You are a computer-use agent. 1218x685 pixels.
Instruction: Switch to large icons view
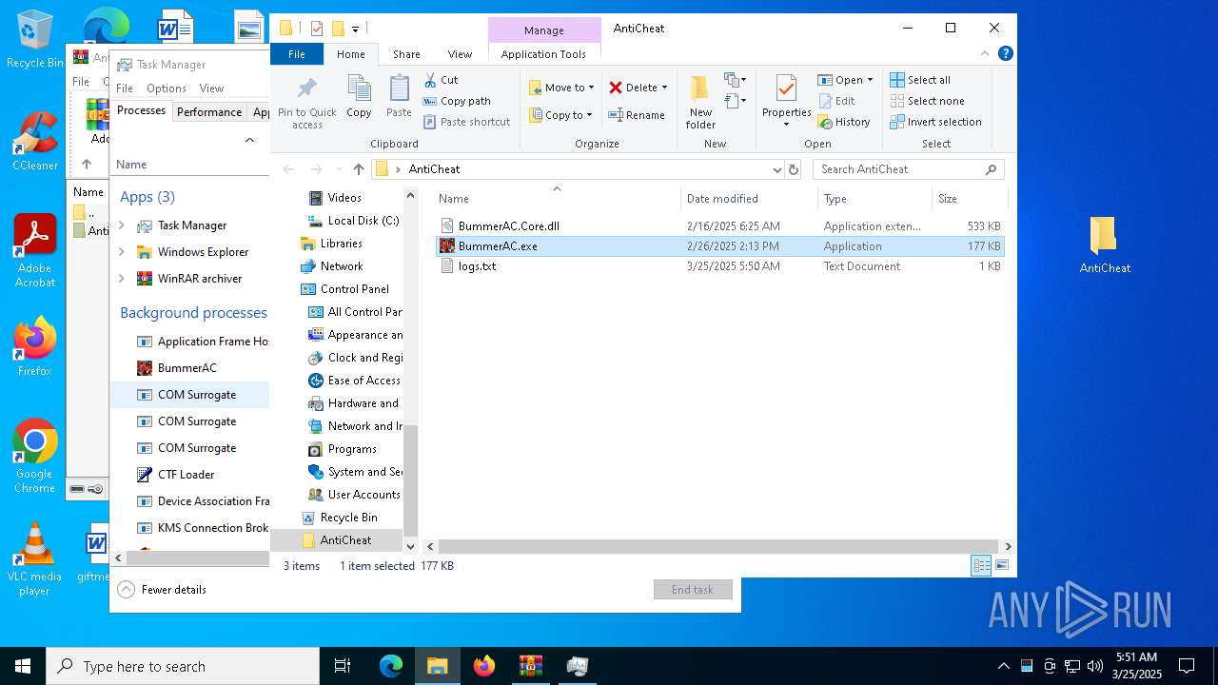[x=1002, y=565]
